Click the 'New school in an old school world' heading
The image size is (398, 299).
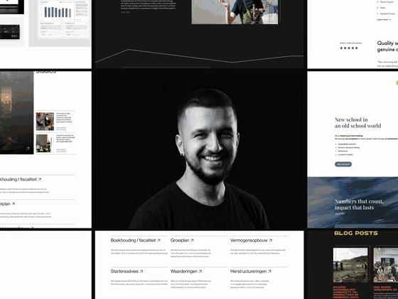(x=357, y=122)
